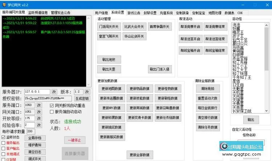Click the 清空日志 button
Image resolution: width=272 pixels, height=161 pixels.
(x=35, y=152)
